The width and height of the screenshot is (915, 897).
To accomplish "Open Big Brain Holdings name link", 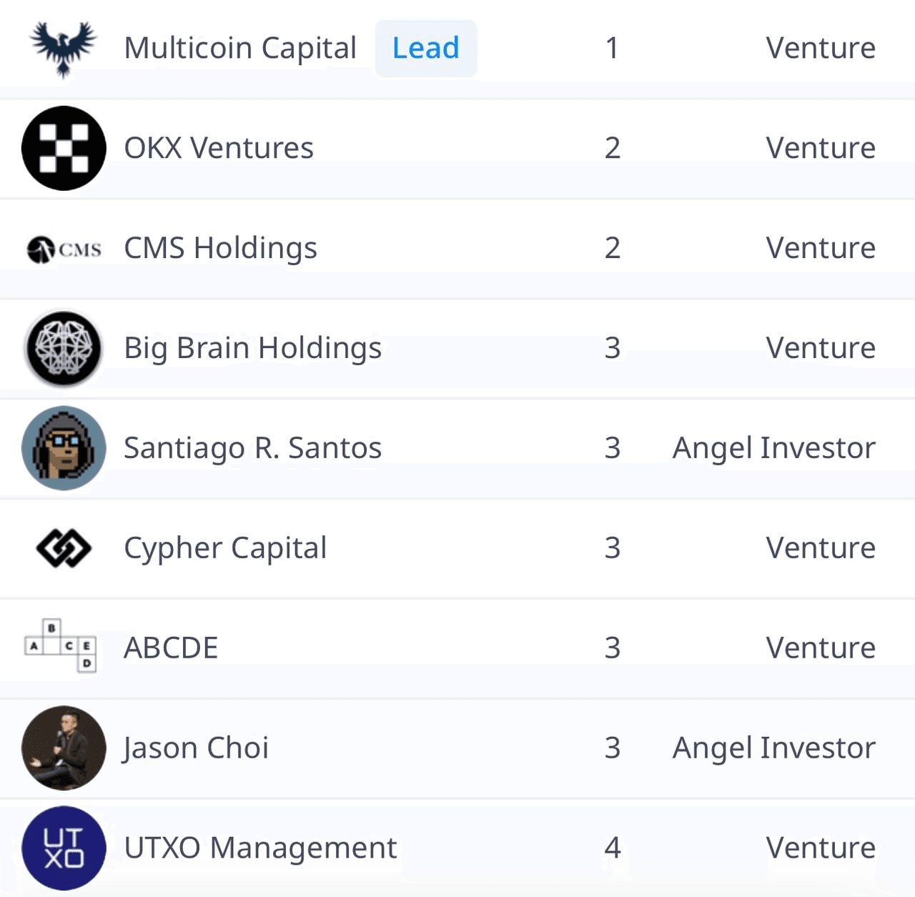I will 253,349.
